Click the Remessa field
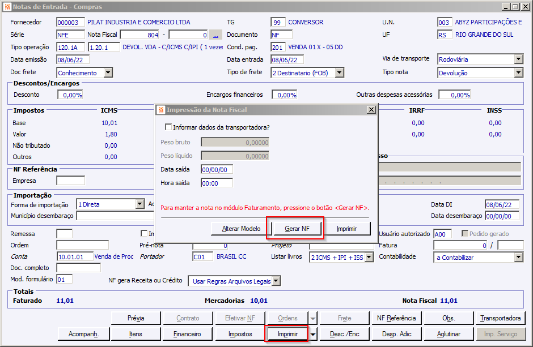 point(64,234)
